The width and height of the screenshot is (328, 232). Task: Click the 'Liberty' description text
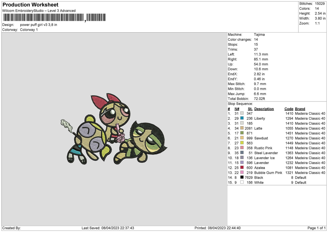260,118
